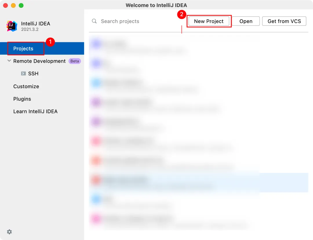
Task: Click the New Project button
Action: pyautogui.click(x=209, y=21)
